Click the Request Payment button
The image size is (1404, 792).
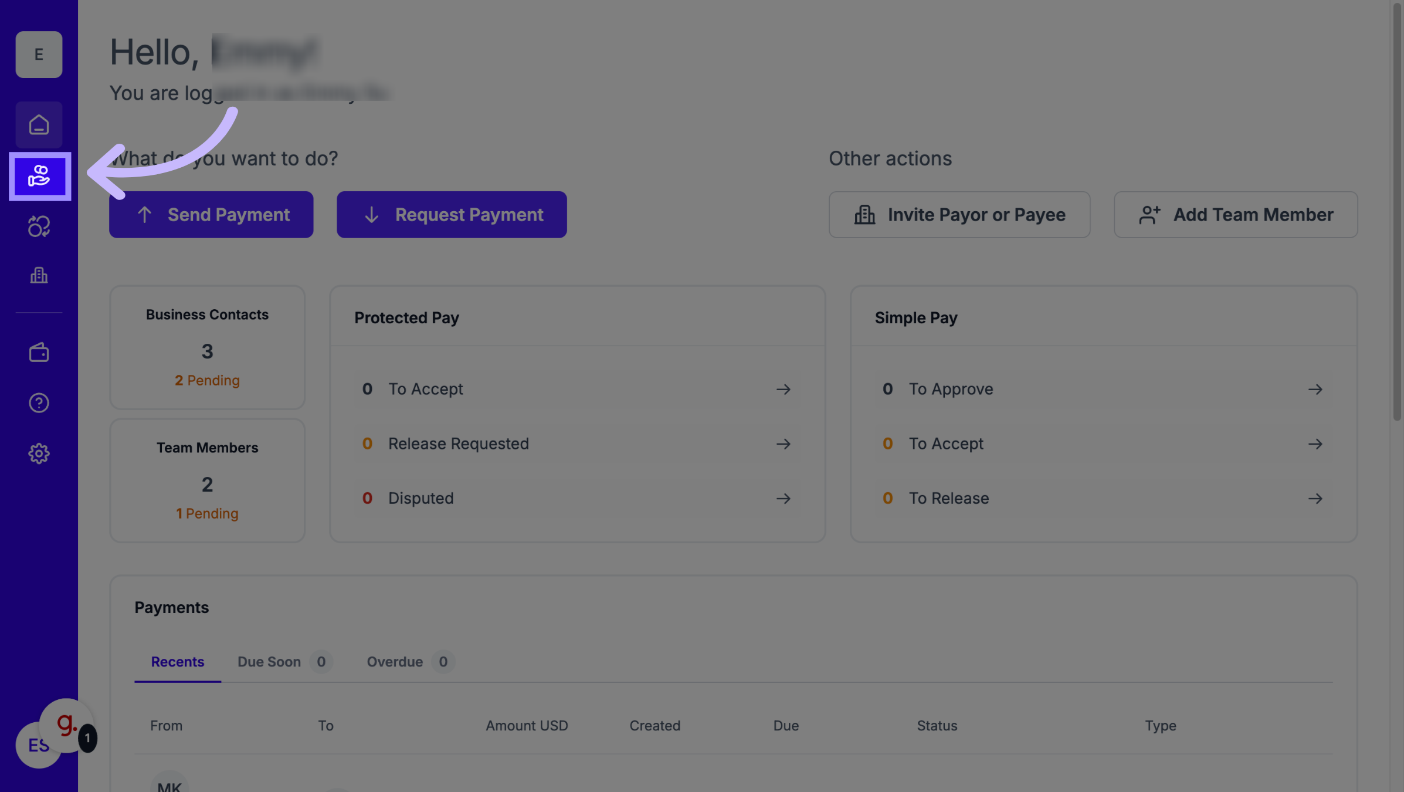(452, 215)
